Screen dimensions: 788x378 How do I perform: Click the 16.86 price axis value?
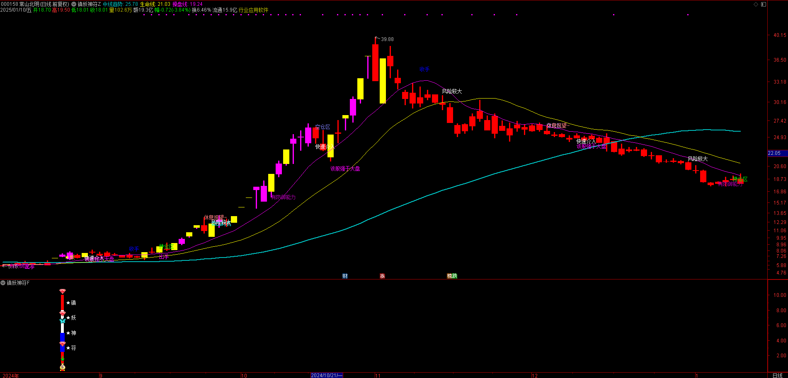tap(780, 192)
